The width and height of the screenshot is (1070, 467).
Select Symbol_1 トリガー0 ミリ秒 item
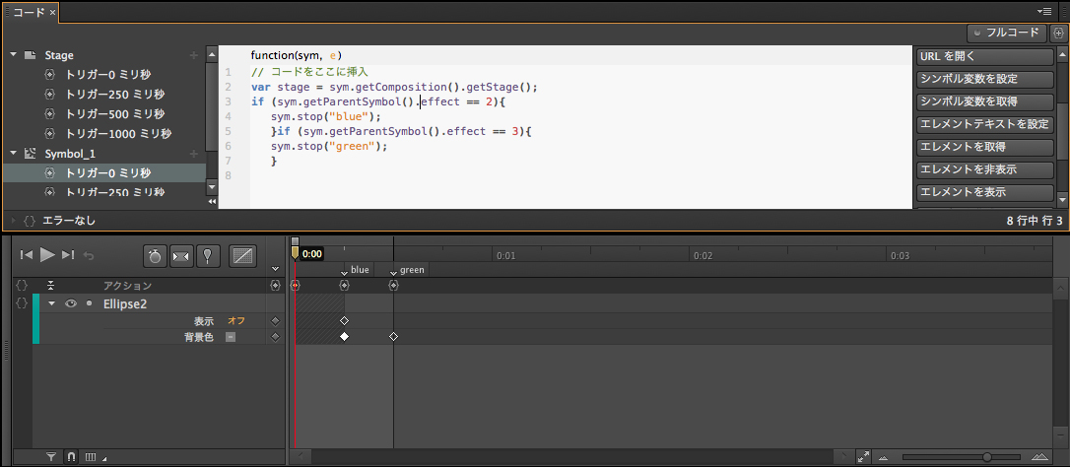click(104, 173)
